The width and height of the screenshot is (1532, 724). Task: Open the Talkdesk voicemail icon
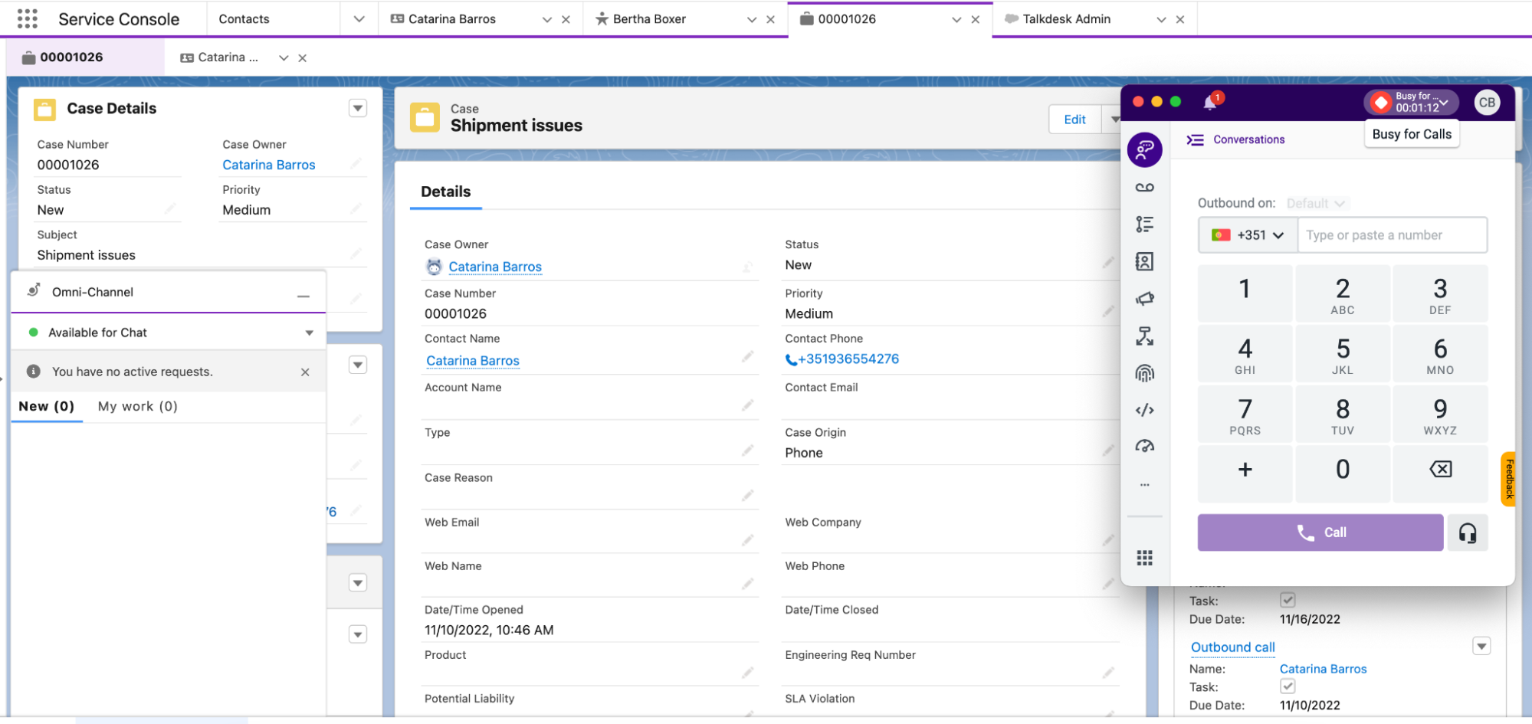pyautogui.click(x=1144, y=188)
